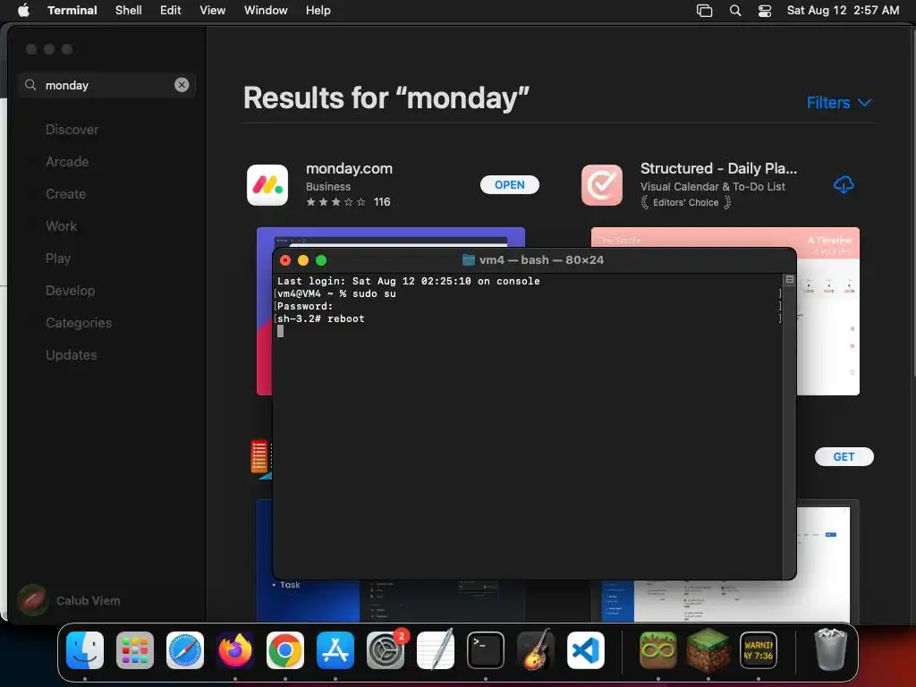This screenshot has height=687, width=916.
Task: Go to Develop in App Store sidebar
Action: point(70,291)
